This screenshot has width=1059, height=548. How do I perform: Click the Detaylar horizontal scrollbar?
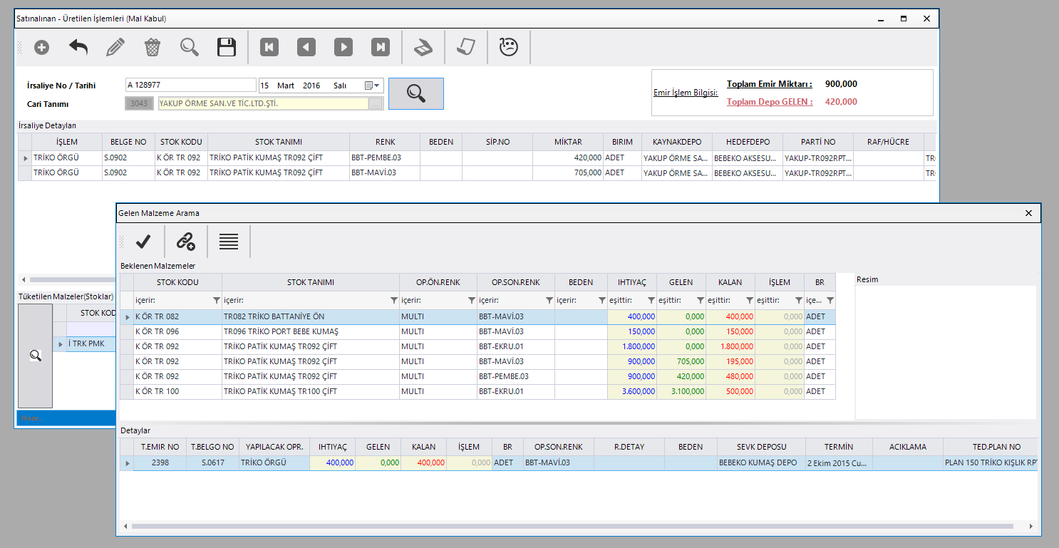pos(570,527)
